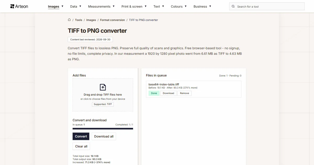This screenshot has height=165, width=314.
Task: Open the Data menu
Action: [x=74, y=7]
